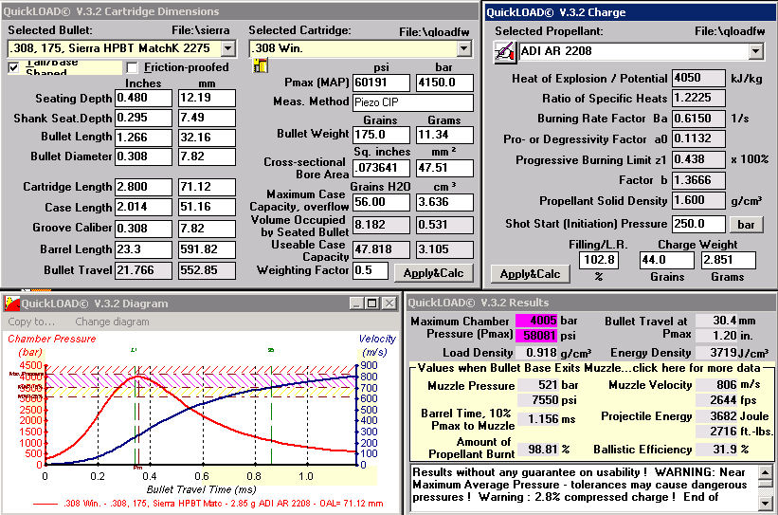This screenshot has width=778, height=515.
Task: Click the Shot Start Pressure field 250.0
Action: tap(698, 224)
